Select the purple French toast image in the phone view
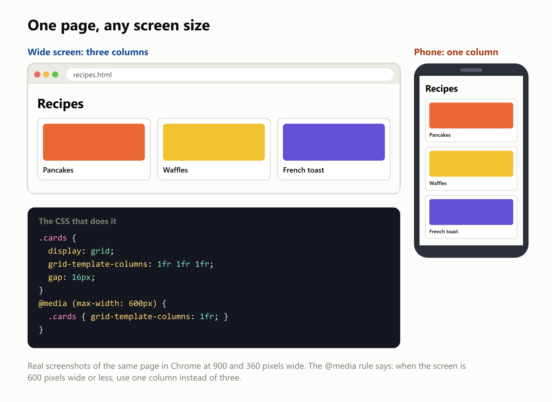 [x=471, y=212]
